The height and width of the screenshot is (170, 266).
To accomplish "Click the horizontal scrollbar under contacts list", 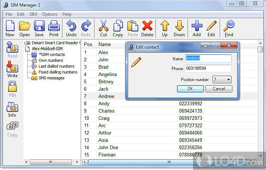I will pyautogui.click(x=169, y=162).
